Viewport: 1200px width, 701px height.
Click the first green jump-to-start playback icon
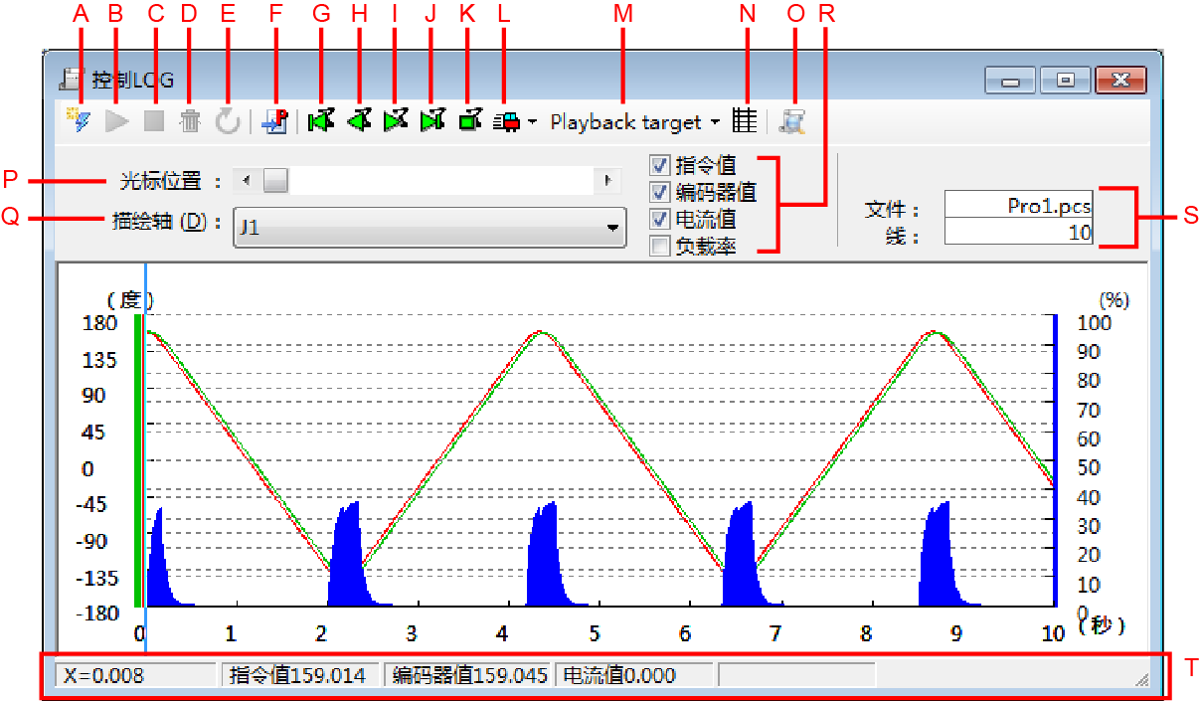click(x=320, y=121)
